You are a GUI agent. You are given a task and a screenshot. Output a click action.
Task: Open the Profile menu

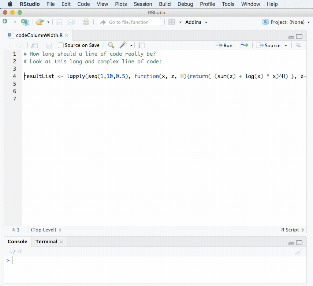[x=208, y=4]
